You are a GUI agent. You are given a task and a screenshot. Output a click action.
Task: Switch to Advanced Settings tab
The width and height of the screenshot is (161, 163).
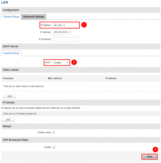pyautogui.click(x=34, y=17)
